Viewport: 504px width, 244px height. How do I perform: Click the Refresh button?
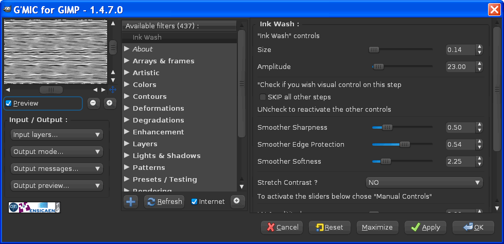click(164, 202)
